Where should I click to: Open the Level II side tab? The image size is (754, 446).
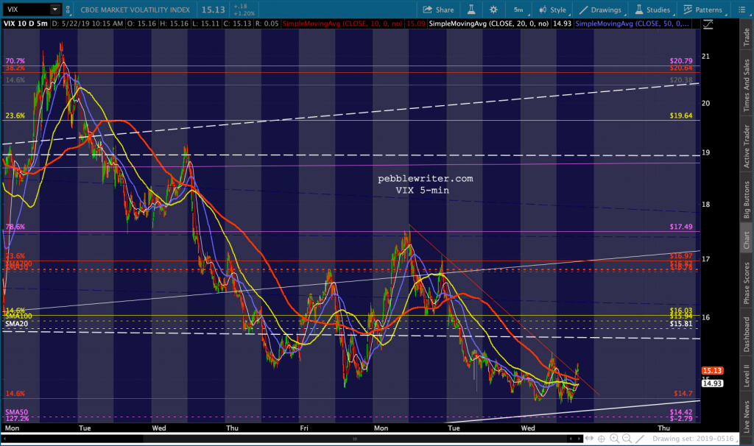747,375
